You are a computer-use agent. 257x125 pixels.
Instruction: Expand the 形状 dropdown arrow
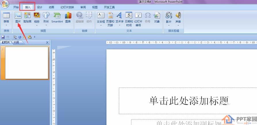pos(46,25)
